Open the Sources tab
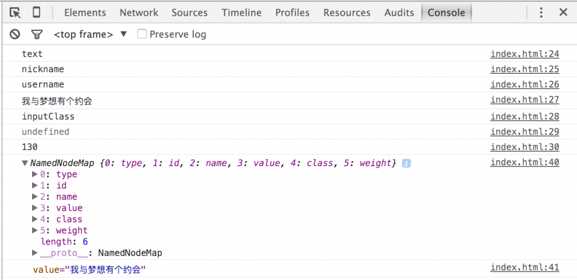577x280 pixels. pos(189,12)
